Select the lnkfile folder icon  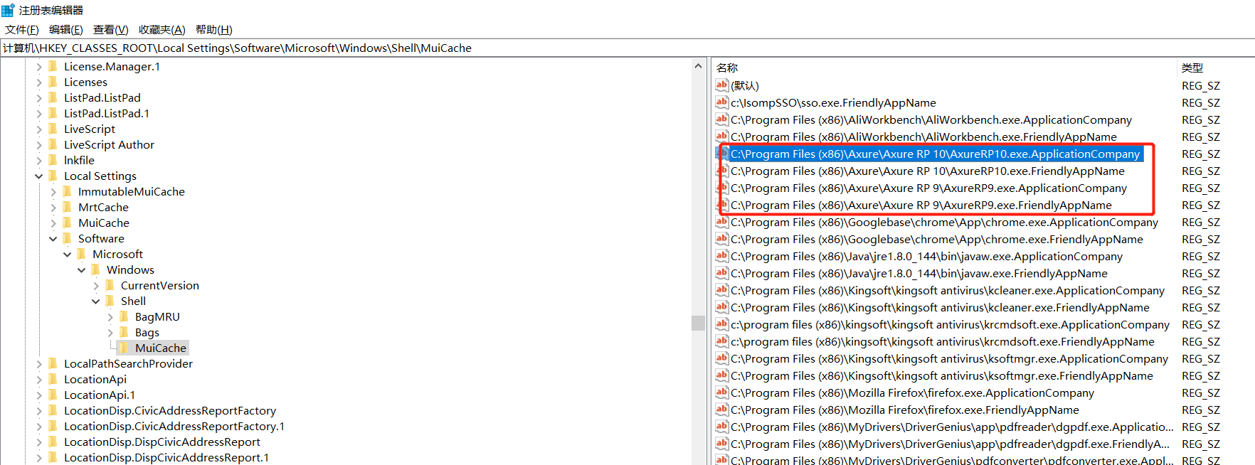[x=53, y=160]
